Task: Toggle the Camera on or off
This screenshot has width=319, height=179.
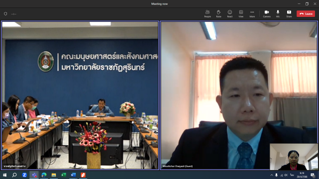Action: (267, 14)
